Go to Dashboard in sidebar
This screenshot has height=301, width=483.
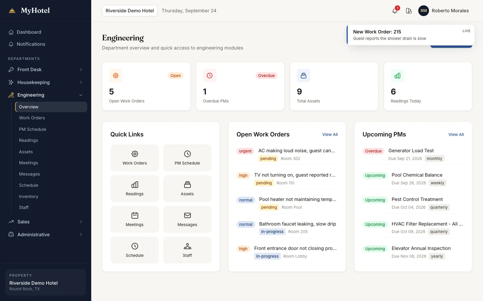(x=46, y=32)
